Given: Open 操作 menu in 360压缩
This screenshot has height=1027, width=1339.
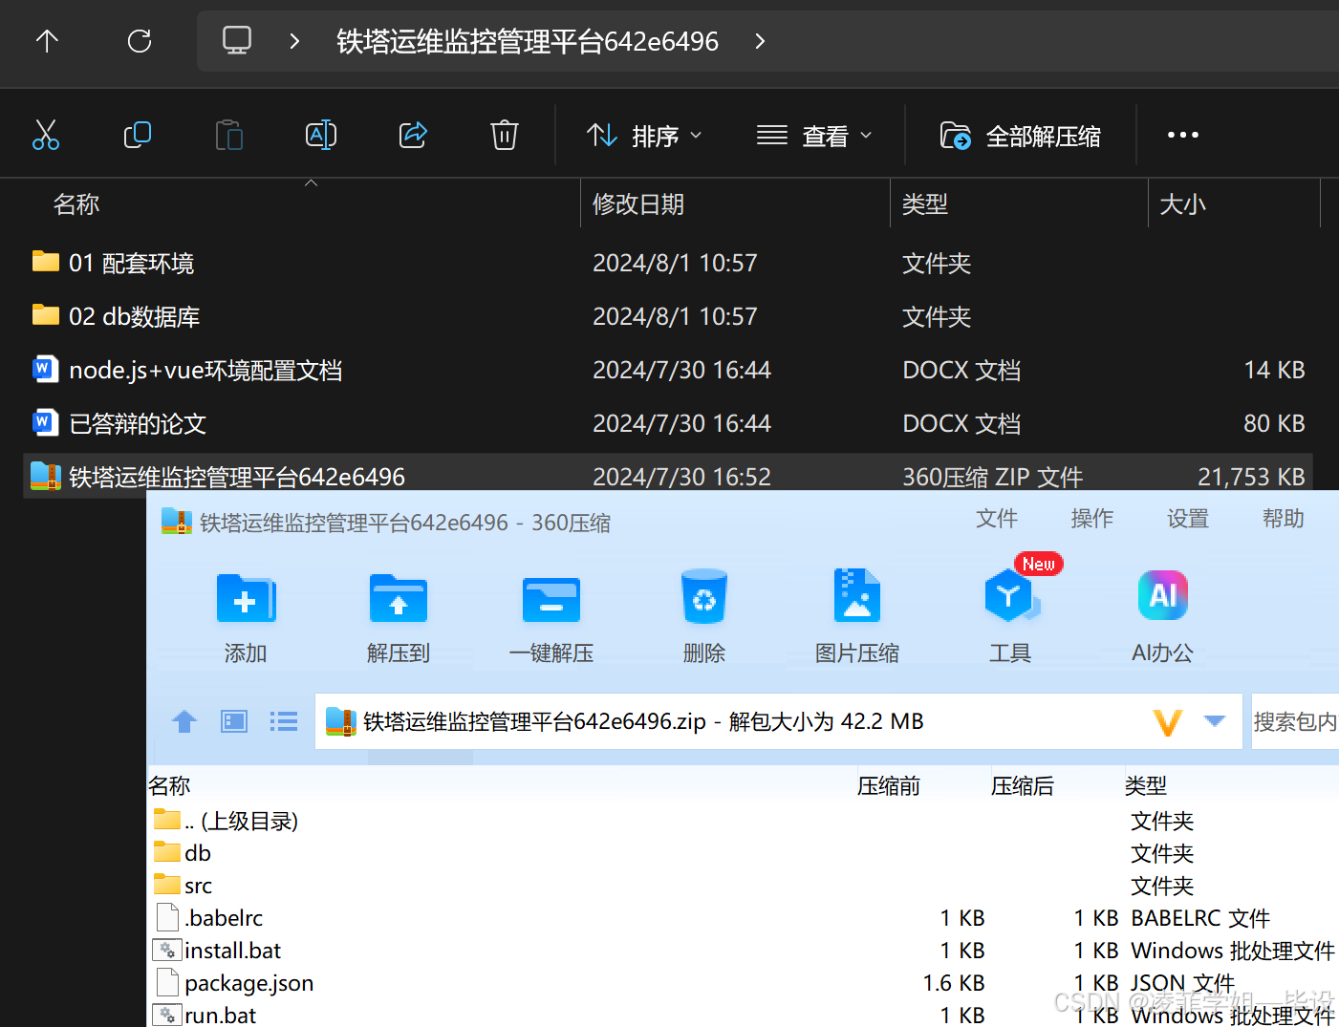Looking at the screenshot, I should tap(1092, 518).
